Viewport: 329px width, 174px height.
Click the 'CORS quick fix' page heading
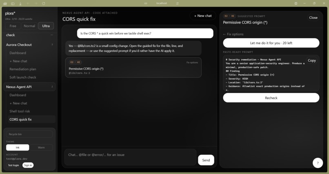pos(79,19)
